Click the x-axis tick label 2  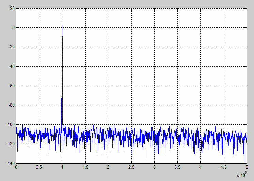[x=108, y=167]
